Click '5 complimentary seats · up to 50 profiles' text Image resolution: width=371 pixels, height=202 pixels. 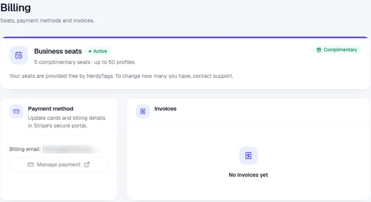click(x=84, y=62)
